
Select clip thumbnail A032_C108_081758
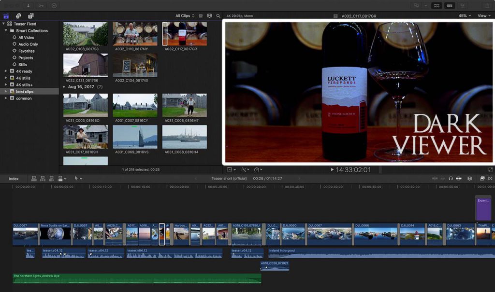pos(85,34)
